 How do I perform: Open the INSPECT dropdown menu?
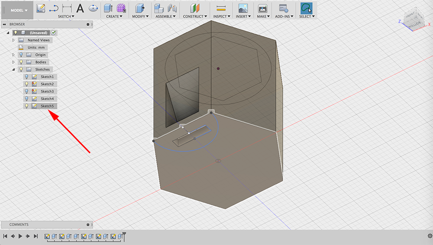point(222,16)
